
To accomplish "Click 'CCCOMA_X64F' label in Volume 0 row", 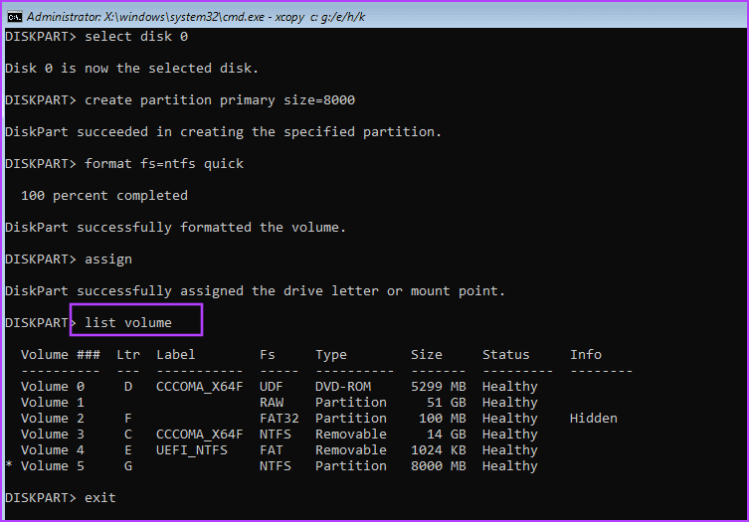I will point(200,387).
